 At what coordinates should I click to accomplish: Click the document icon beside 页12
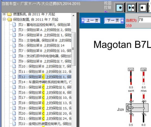click(14, 77)
